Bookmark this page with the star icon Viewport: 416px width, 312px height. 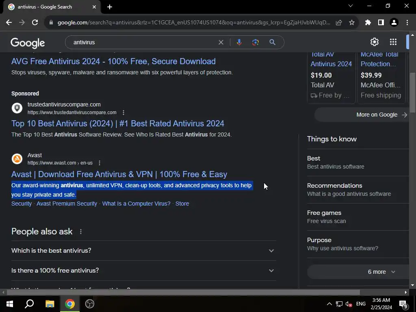tap(352, 23)
